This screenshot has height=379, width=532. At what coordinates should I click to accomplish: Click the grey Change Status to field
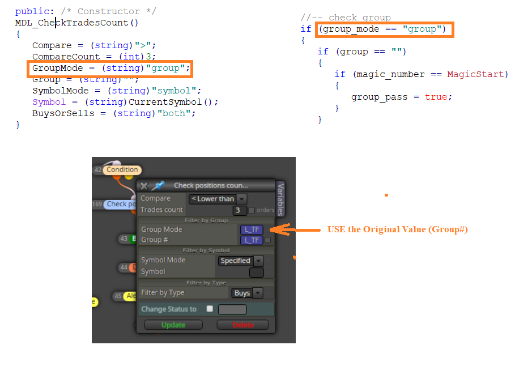click(x=232, y=309)
